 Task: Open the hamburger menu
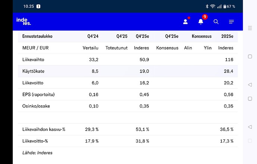(x=231, y=22)
